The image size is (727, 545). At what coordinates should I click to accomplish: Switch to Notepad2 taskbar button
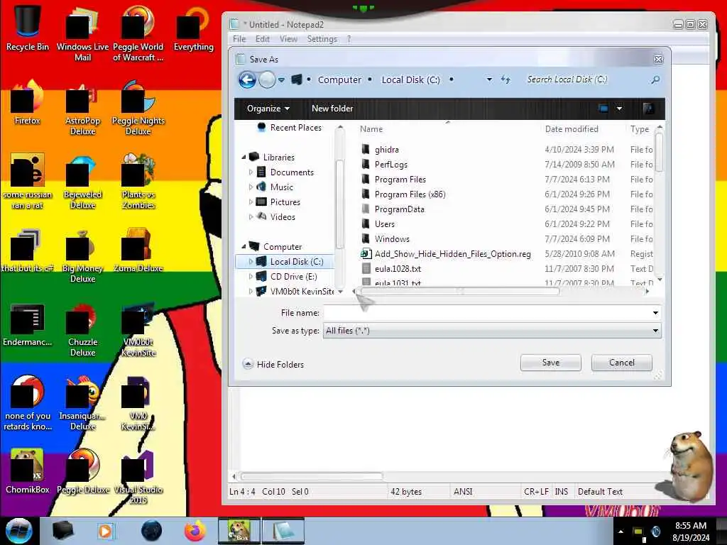point(283,531)
